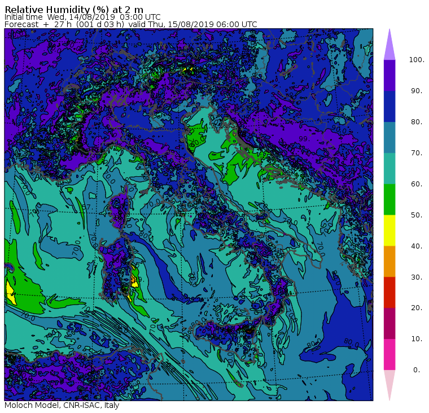
Task: Click the '70.' legend label
Action: pyautogui.click(x=417, y=153)
